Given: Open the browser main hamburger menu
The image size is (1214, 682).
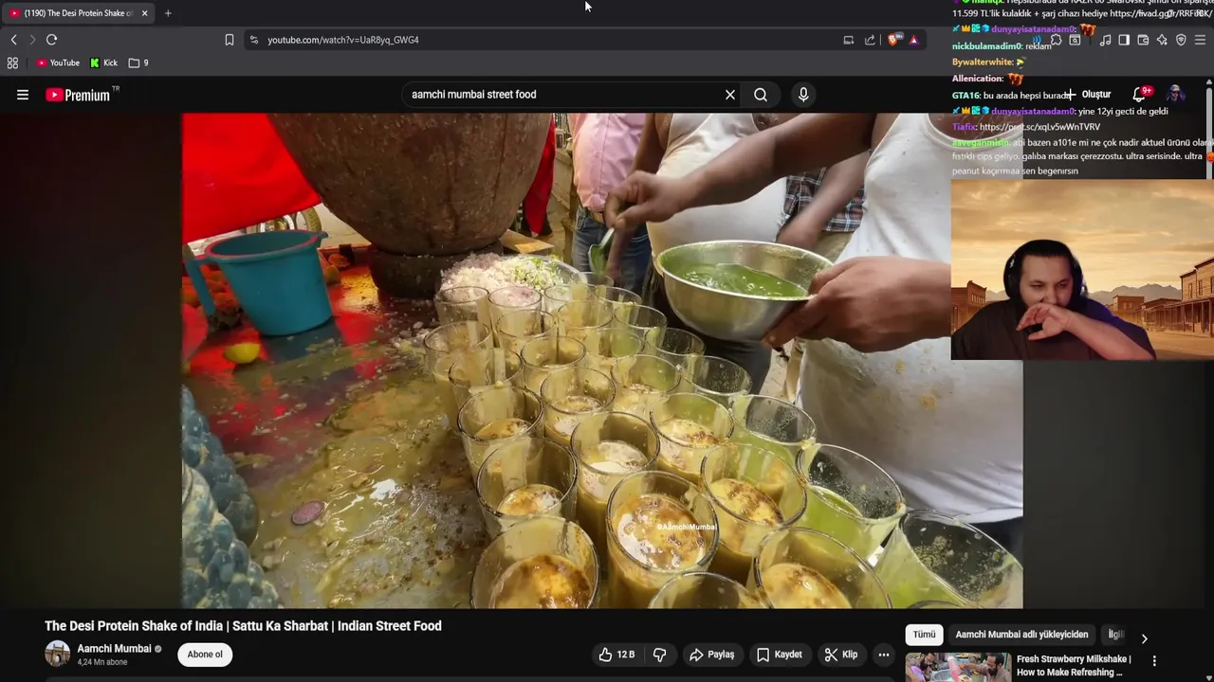Looking at the screenshot, I should point(1201,40).
